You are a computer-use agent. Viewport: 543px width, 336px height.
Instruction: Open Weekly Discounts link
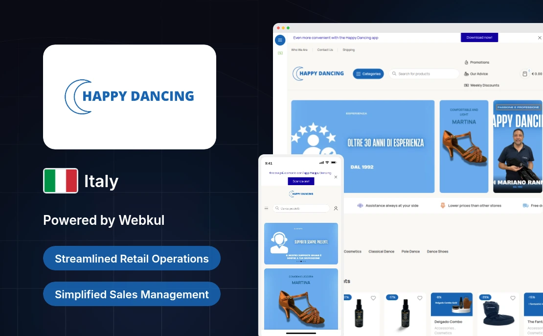pos(484,85)
